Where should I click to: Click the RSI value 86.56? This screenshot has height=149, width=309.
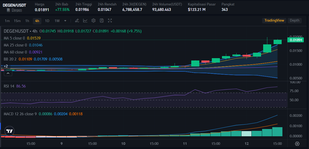(21, 86)
